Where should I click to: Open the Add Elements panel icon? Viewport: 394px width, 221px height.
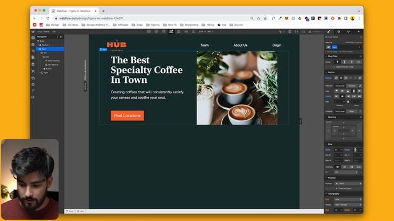[x=33, y=37]
